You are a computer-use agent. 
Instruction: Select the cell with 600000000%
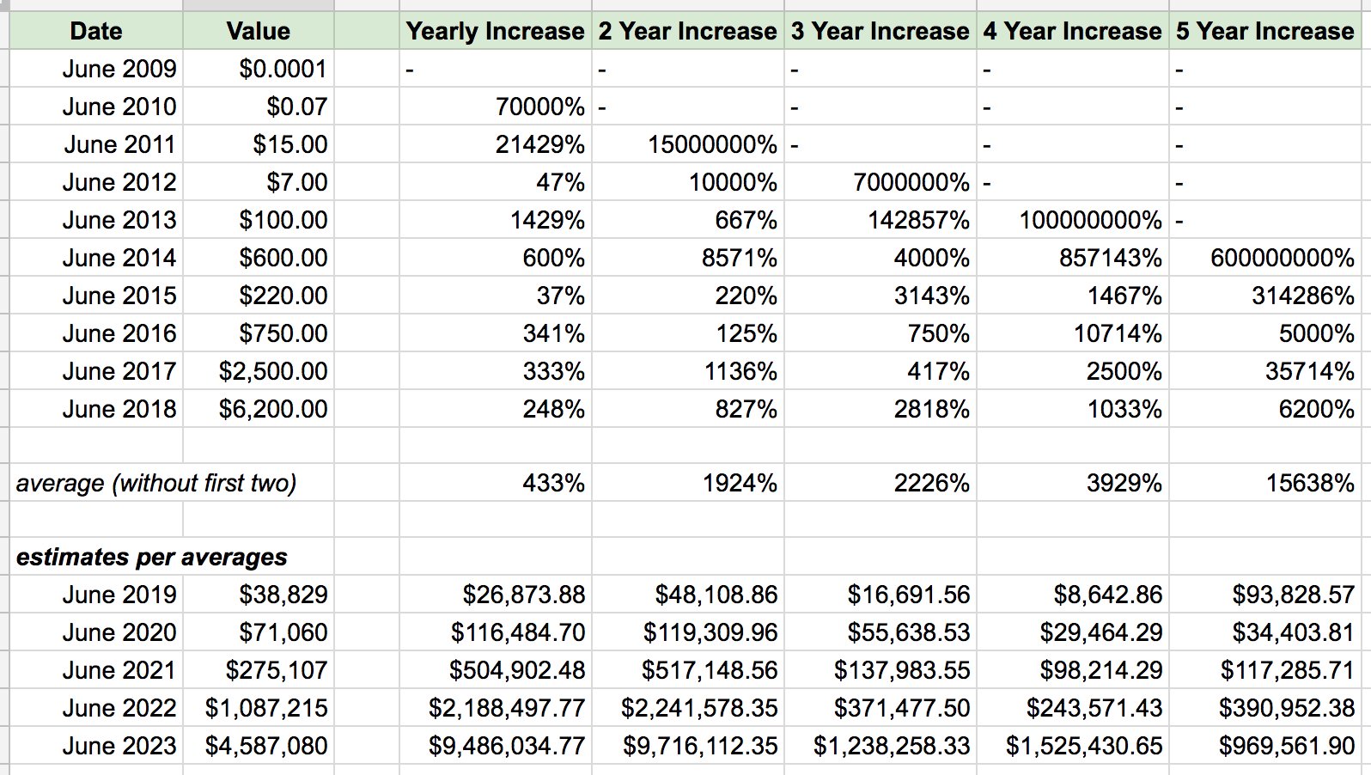(1265, 258)
